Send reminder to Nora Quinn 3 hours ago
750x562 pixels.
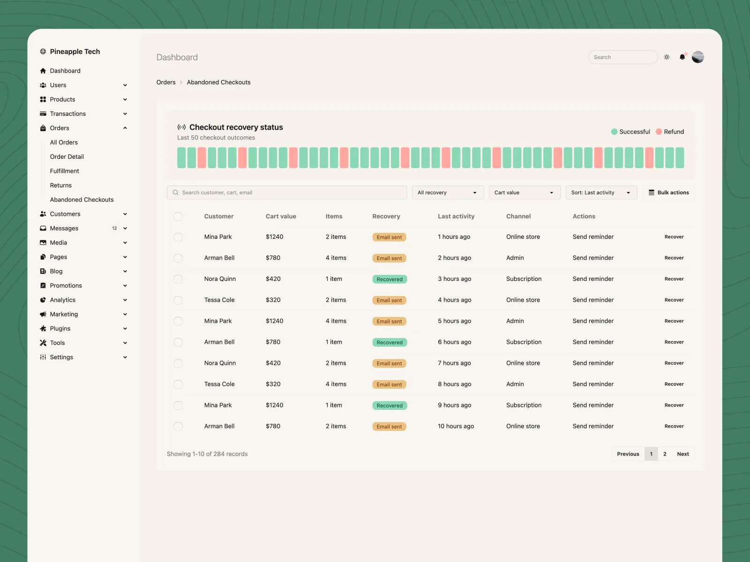point(593,279)
